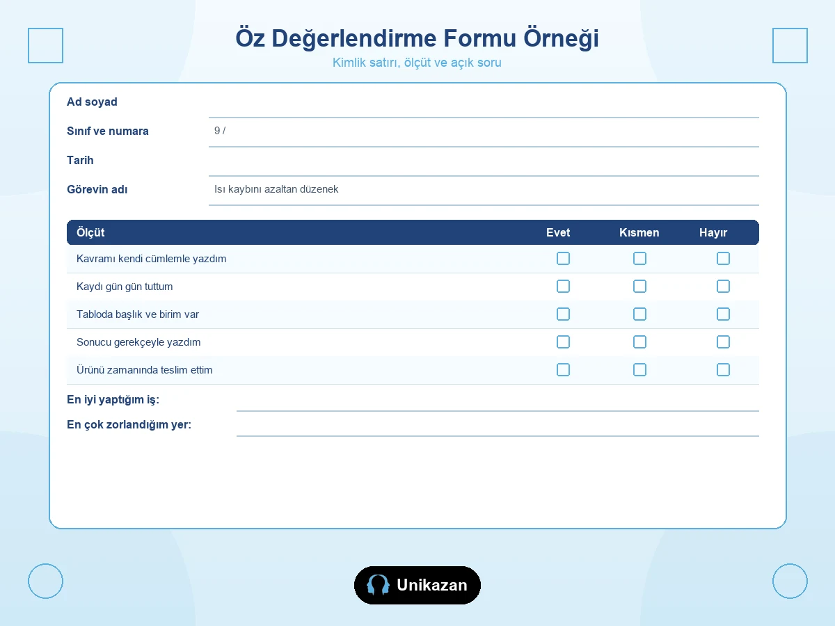835x626 pixels.
Task: Select Hayır for Sonucu gerekçeyle yazdım
Action: [723, 342]
